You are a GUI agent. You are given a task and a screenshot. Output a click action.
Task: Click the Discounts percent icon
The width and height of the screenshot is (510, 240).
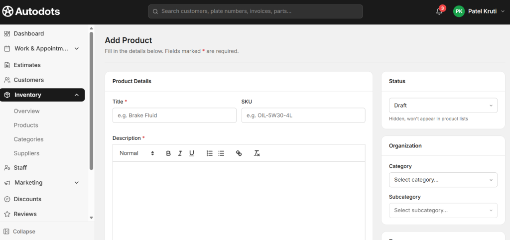7,199
